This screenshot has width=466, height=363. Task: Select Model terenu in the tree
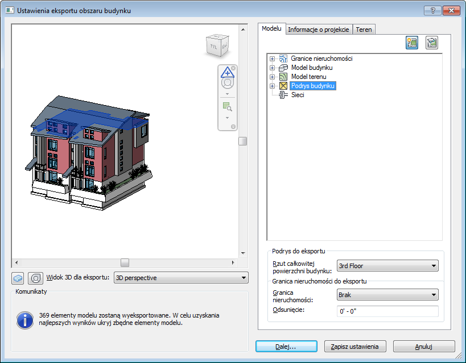point(308,77)
